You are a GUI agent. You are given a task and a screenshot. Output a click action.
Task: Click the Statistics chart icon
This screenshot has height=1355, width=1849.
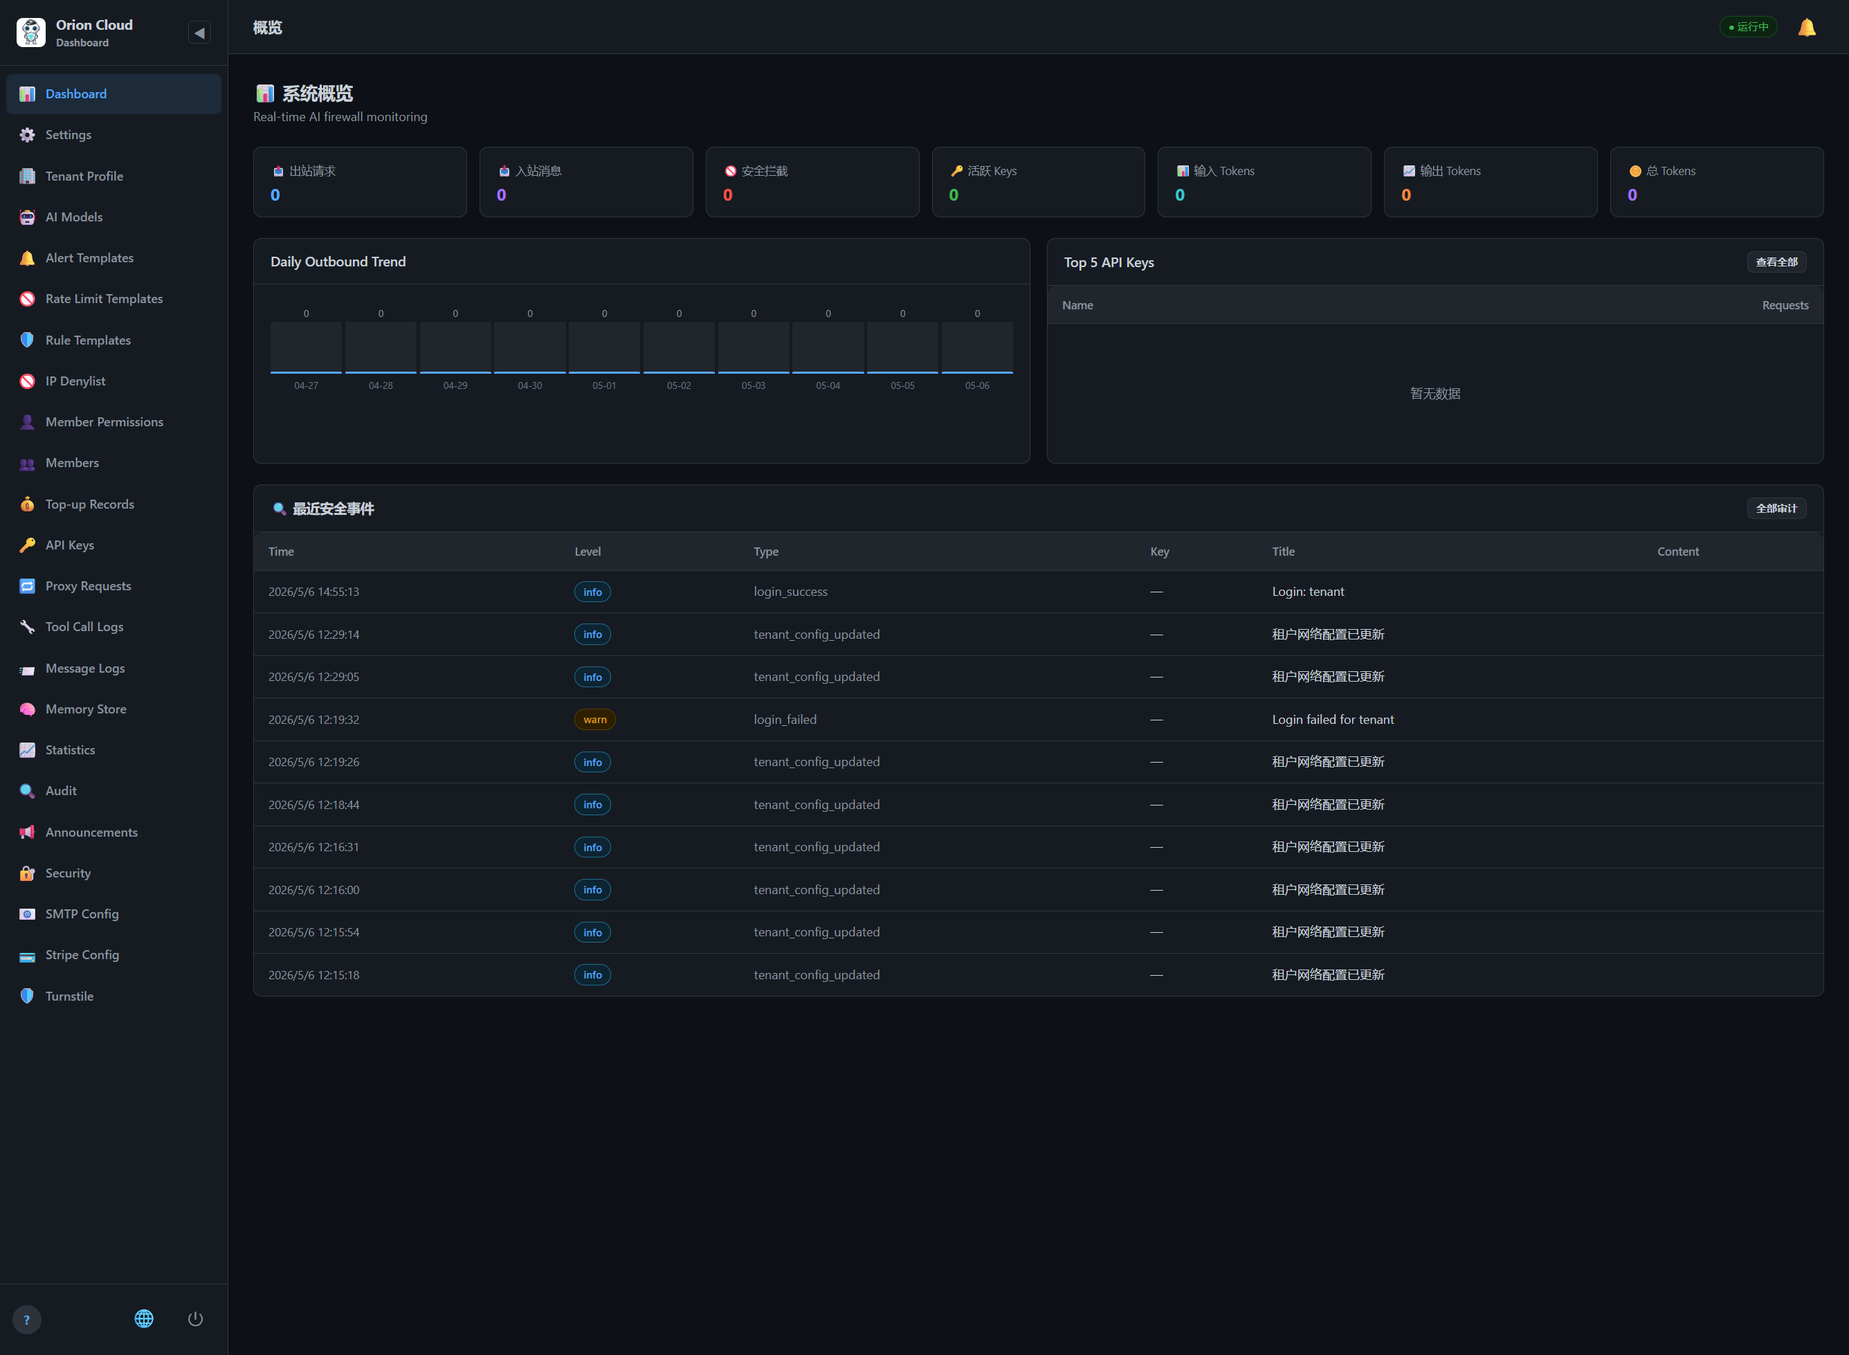[27, 750]
